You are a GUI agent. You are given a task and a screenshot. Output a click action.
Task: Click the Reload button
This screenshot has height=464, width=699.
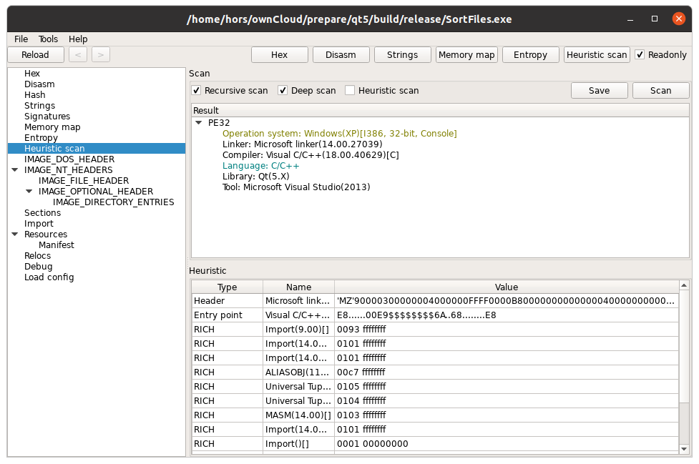36,55
